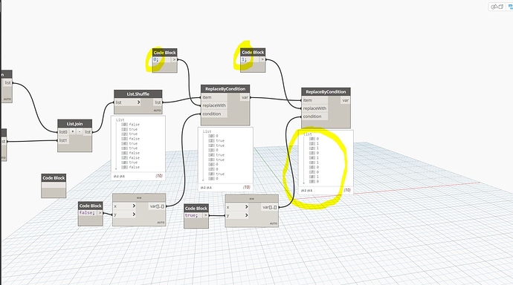Image resolution: width=513 pixels, height=285 pixels.
Task: Click the replaceWith port of second ReplaceByCondition
Action: click(x=314, y=108)
